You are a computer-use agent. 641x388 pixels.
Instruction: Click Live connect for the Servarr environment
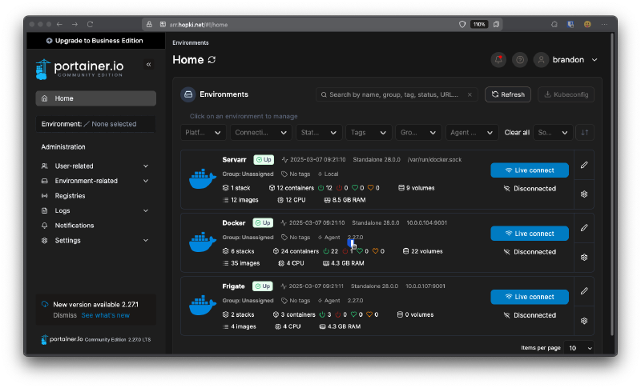tap(529, 170)
